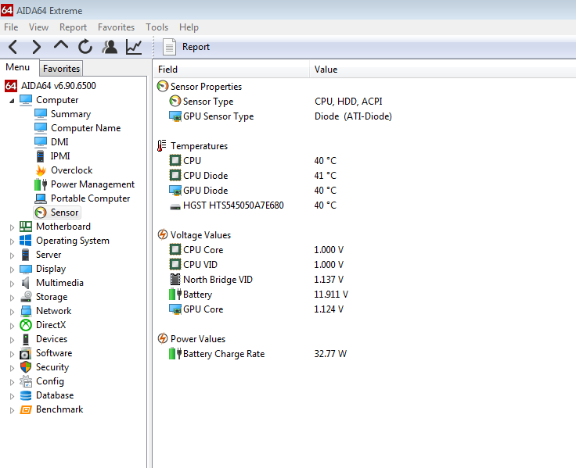The width and height of the screenshot is (576, 468).
Task: Click the Computer monitor icon in tree
Action: [x=26, y=100]
